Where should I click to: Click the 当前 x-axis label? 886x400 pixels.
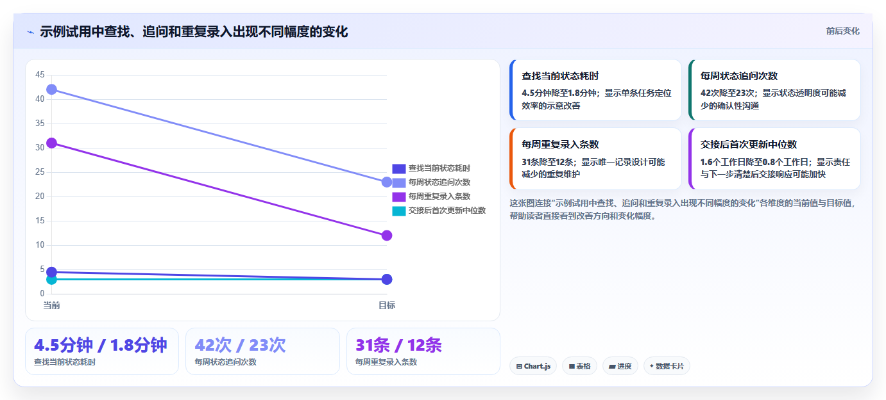[x=51, y=305]
